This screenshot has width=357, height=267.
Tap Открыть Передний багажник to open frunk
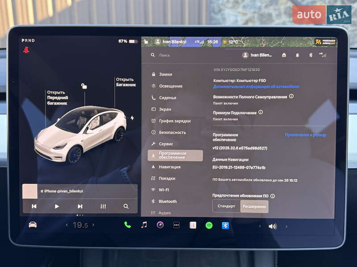(x=58, y=97)
